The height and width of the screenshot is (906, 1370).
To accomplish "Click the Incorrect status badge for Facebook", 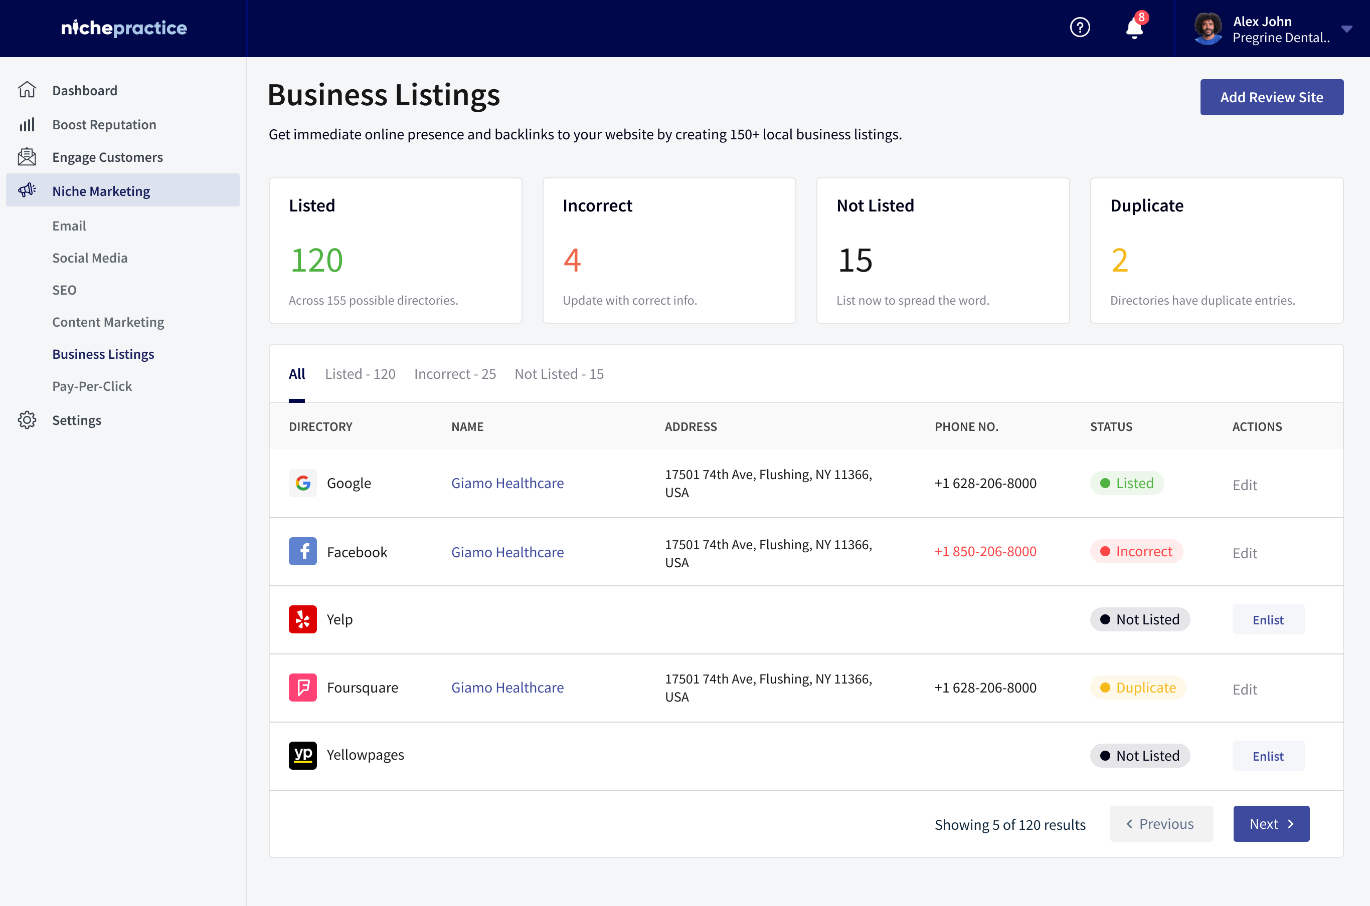I will (x=1136, y=551).
